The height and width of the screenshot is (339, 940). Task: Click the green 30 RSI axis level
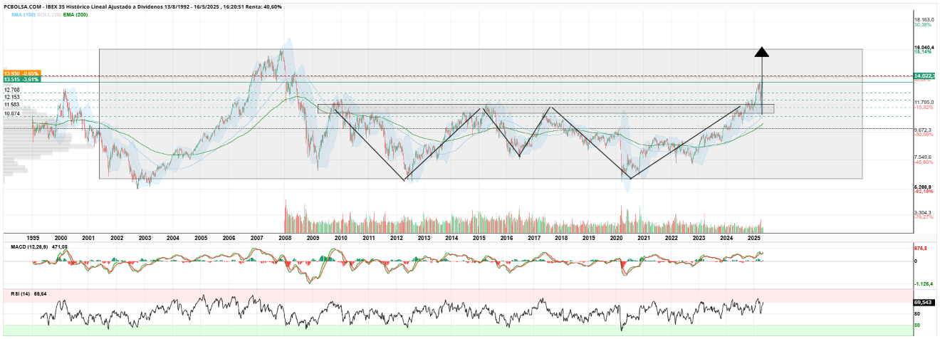[x=917, y=325]
